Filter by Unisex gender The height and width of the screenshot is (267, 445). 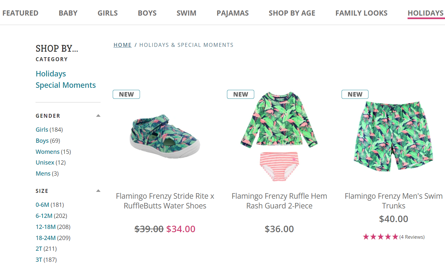point(45,163)
